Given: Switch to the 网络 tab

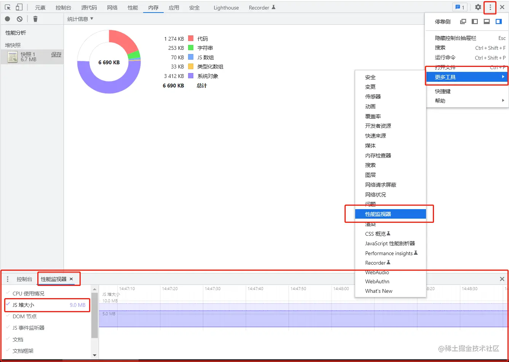Looking at the screenshot, I should 112,8.
